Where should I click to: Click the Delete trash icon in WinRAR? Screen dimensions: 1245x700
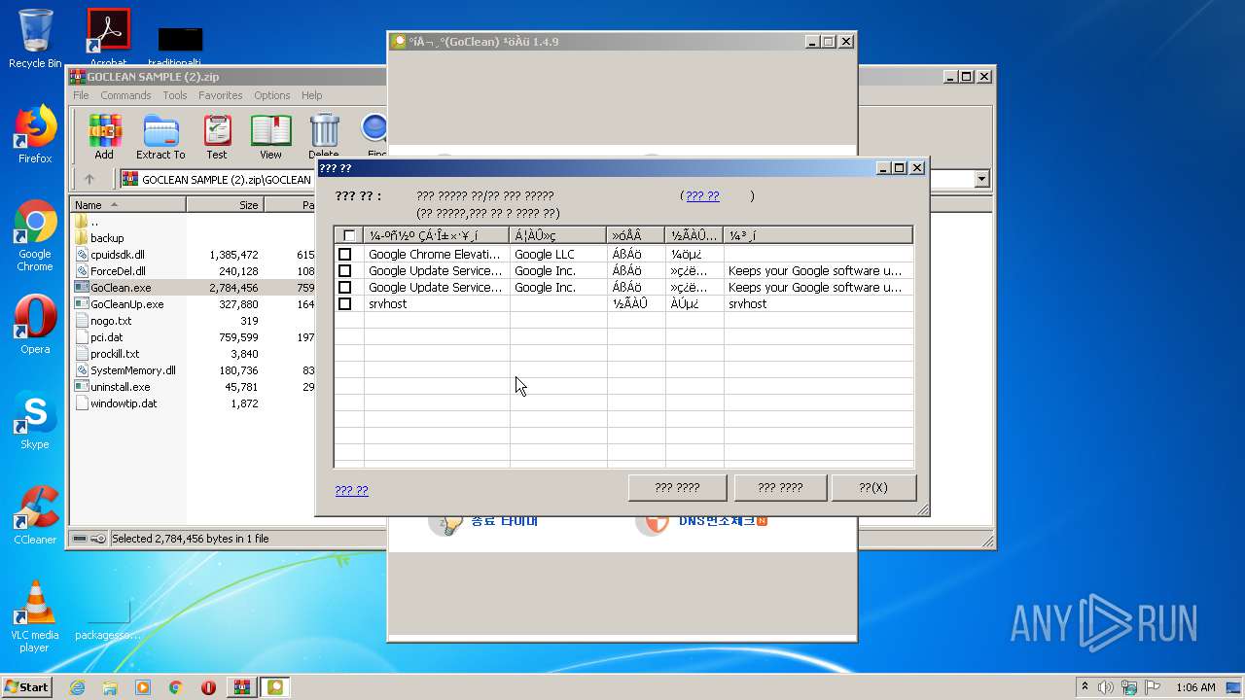click(324, 137)
